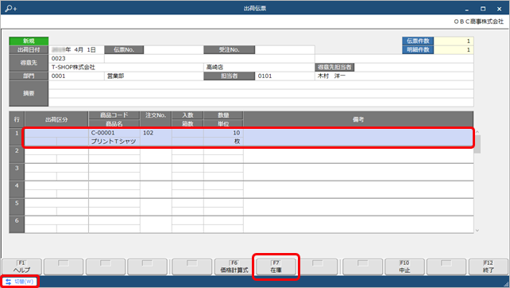The height and width of the screenshot is (288, 510).
Task: Click F12 終了 to exit
Action: (489, 267)
